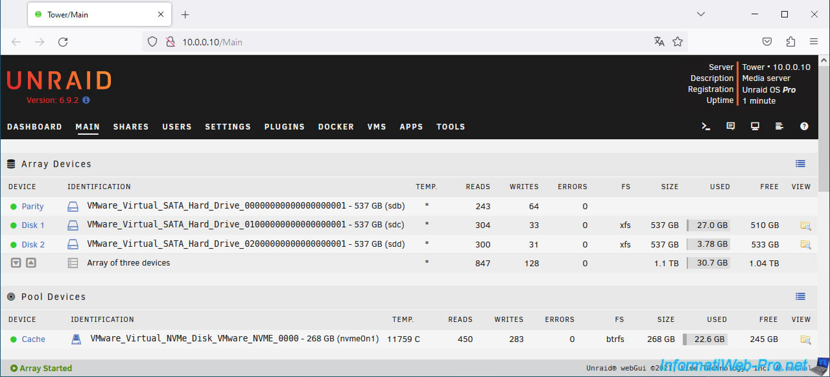Open the terminal icon in header
Viewport: 830px width, 377px height.
(x=706, y=126)
